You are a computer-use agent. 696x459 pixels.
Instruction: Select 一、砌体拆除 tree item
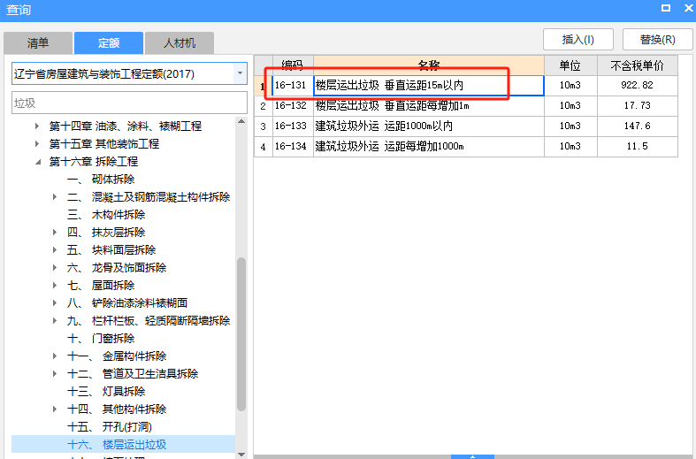tap(101, 180)
